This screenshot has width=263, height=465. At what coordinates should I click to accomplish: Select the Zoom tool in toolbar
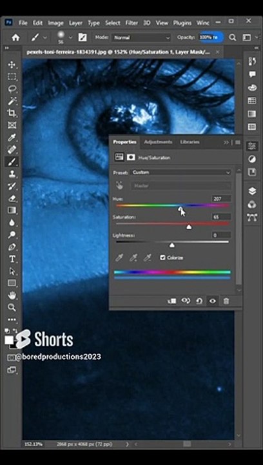tap(12, 307)
